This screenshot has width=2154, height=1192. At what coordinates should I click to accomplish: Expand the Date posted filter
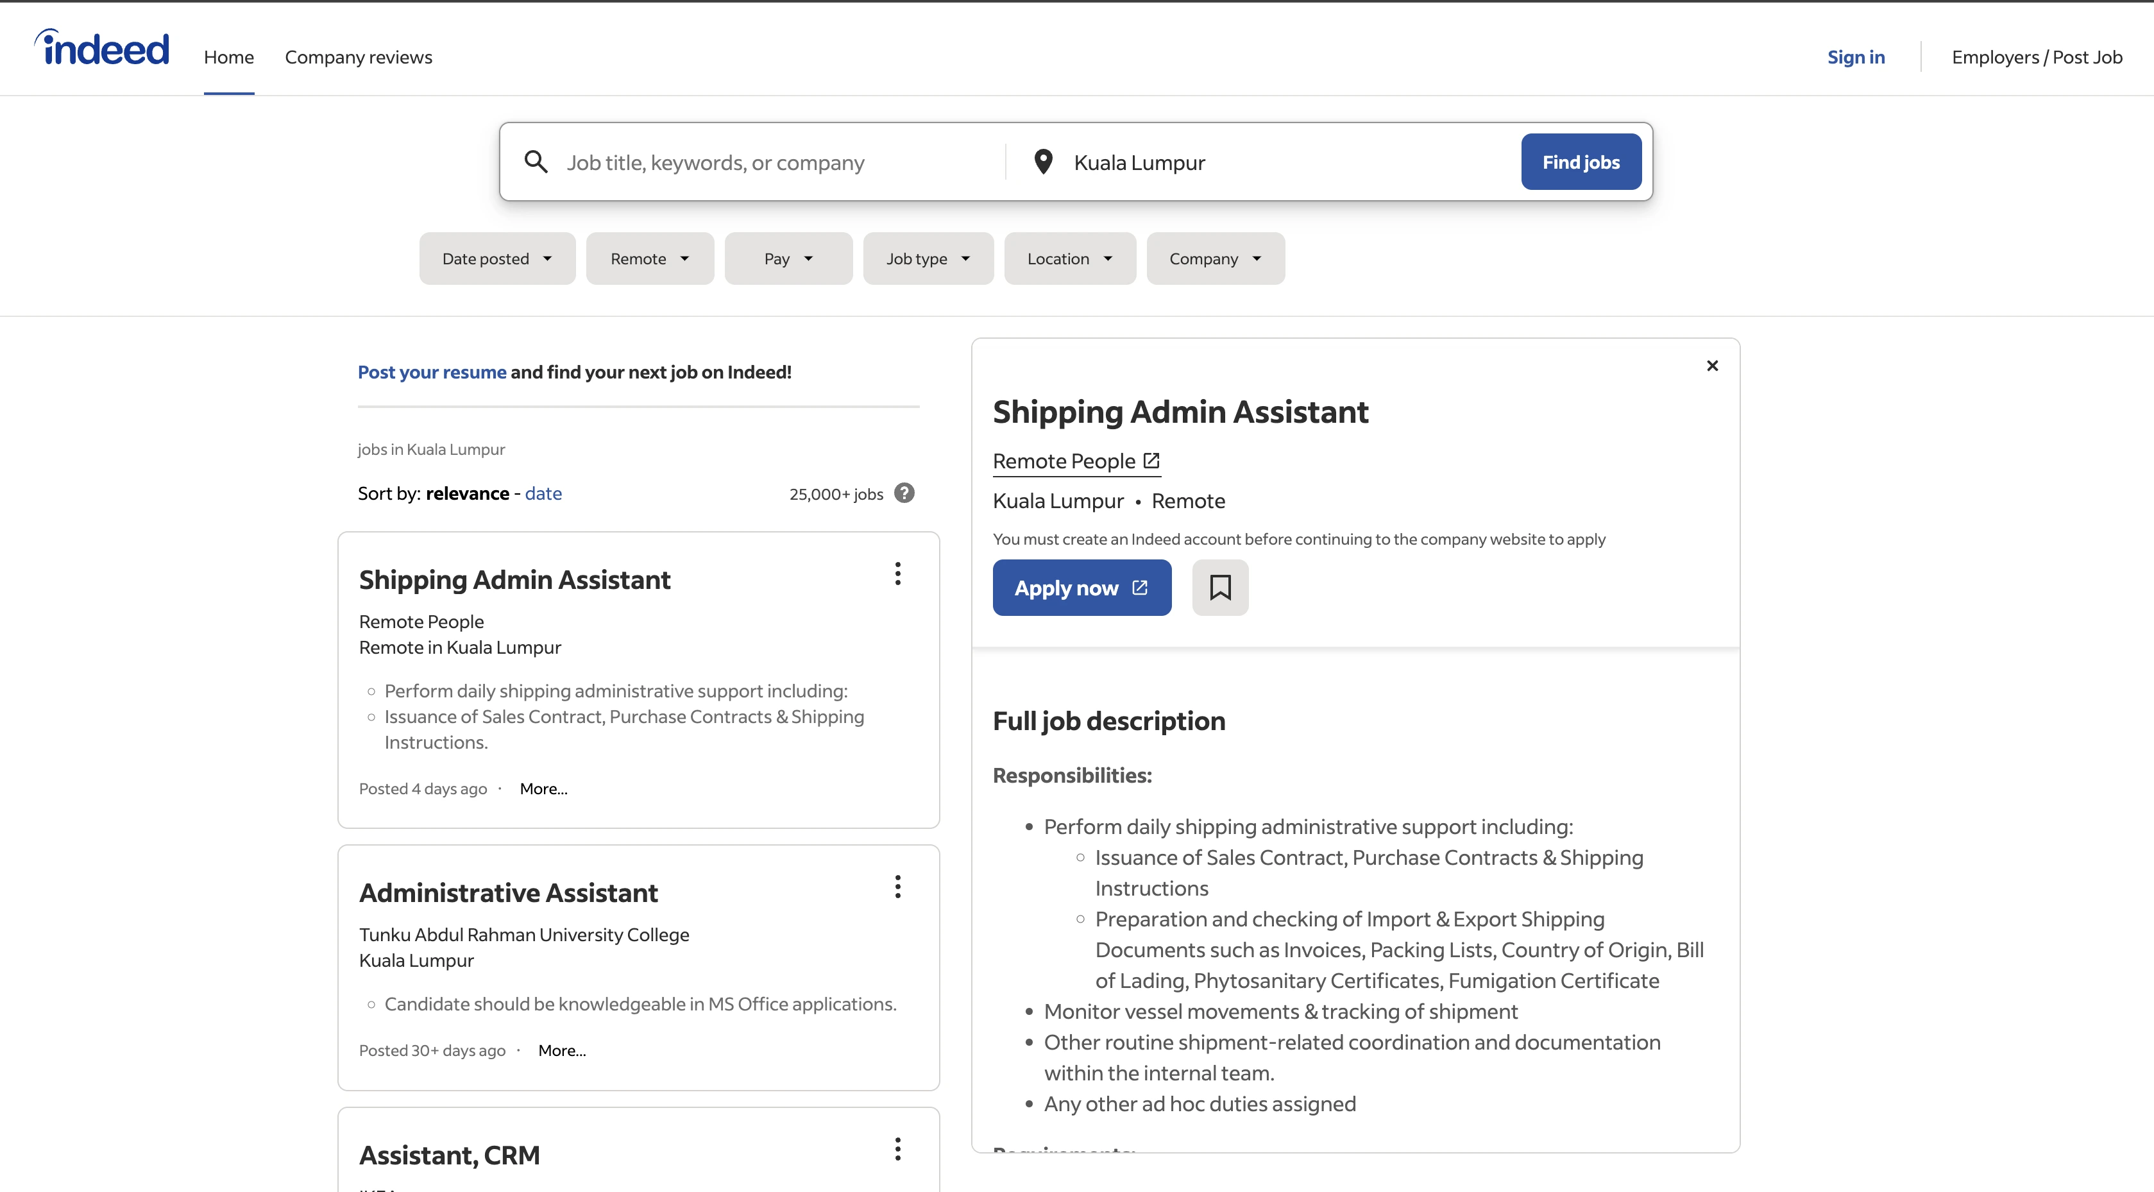coord(496,259)
